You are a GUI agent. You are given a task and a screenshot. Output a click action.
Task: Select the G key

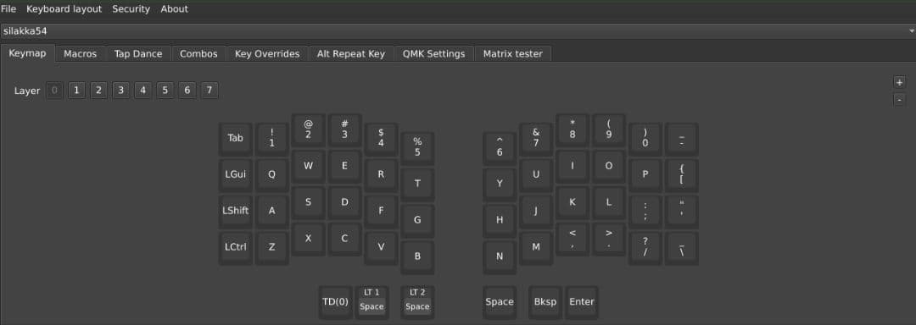tap(417, 220)
